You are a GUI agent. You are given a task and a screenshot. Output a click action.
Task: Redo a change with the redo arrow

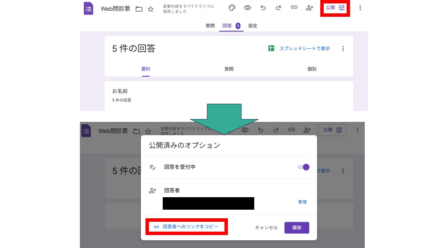click(x=278, y=8)
